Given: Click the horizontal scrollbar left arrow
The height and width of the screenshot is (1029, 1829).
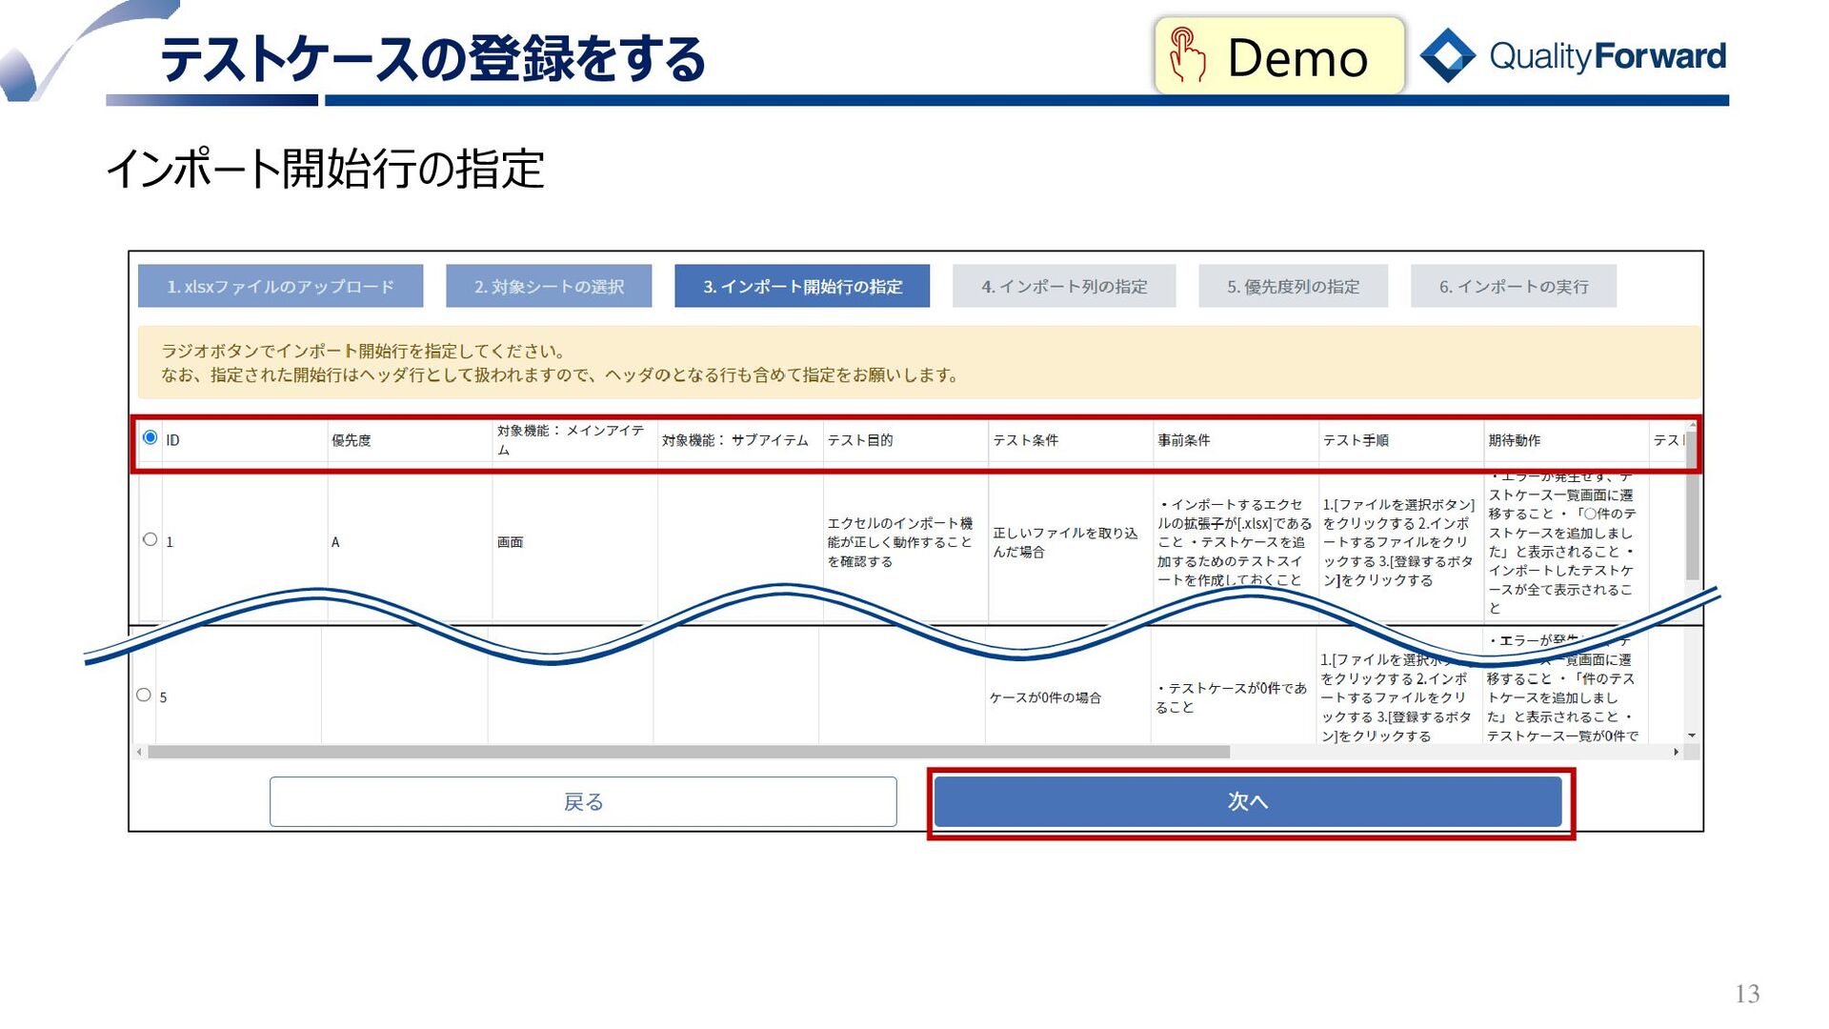Looking at the screenshot, I should point(140,752).
